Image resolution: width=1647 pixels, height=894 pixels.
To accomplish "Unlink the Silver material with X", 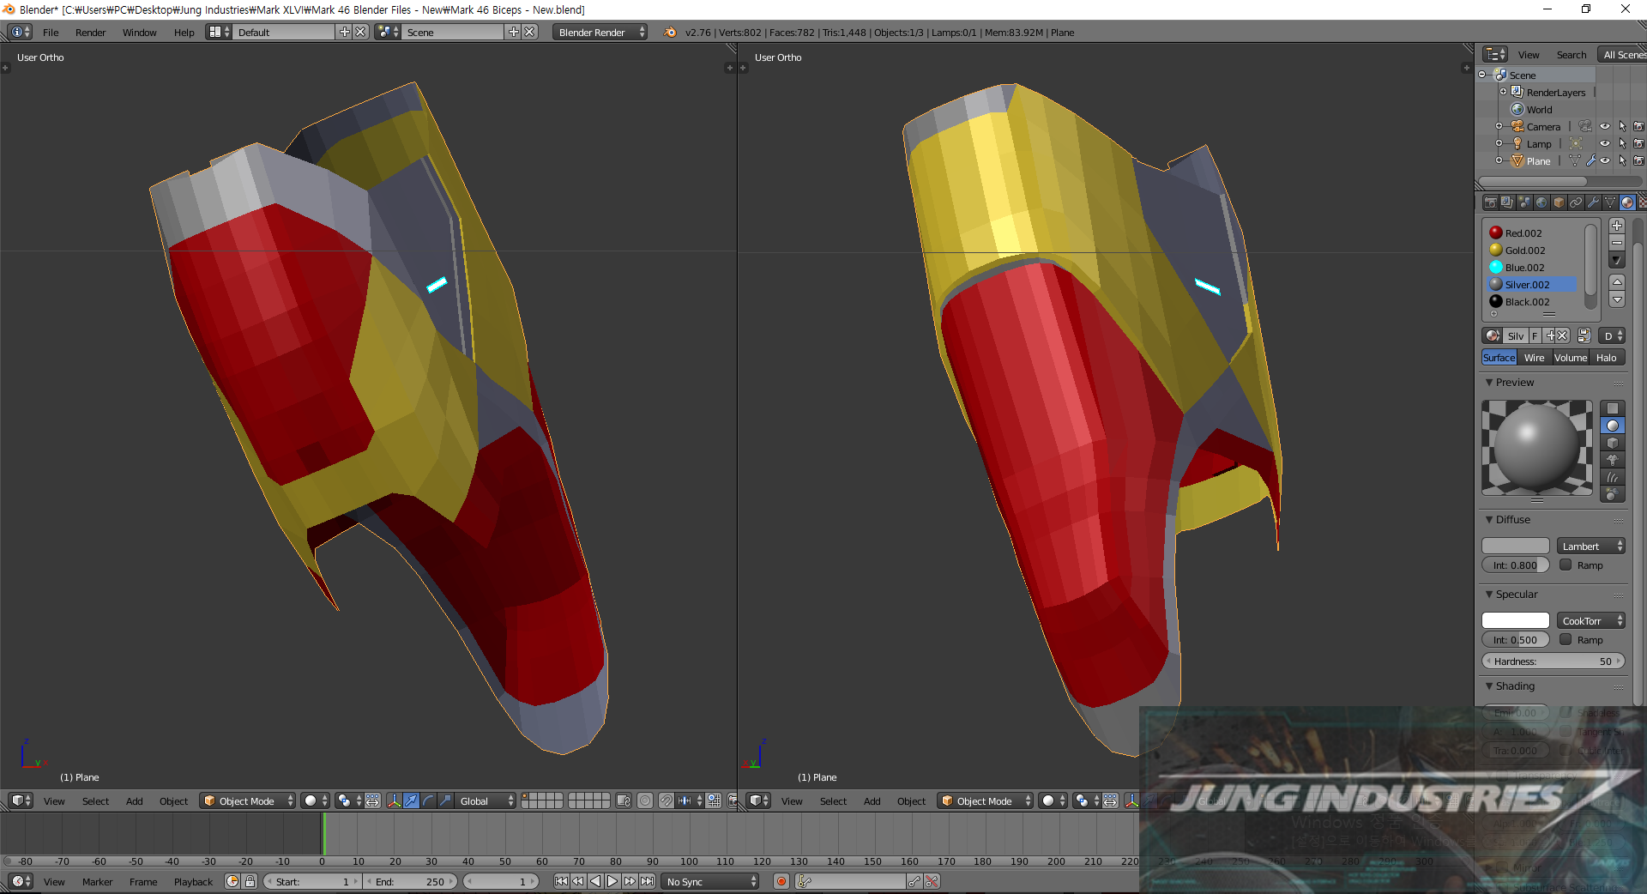I will (1563, 335).
